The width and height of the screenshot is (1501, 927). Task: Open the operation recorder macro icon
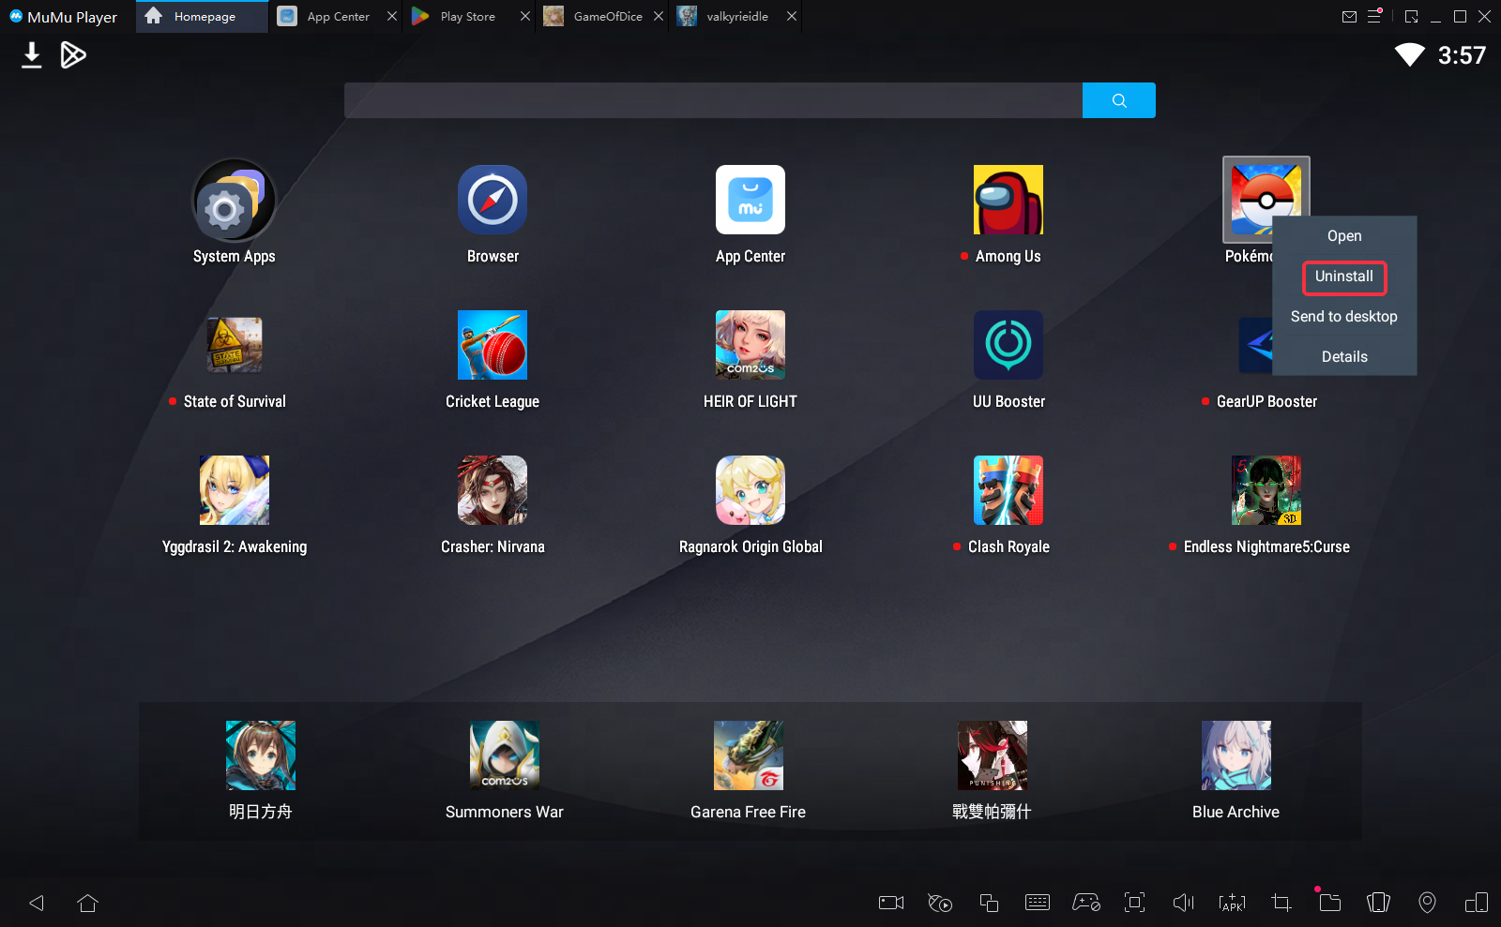tap(940, 903)
